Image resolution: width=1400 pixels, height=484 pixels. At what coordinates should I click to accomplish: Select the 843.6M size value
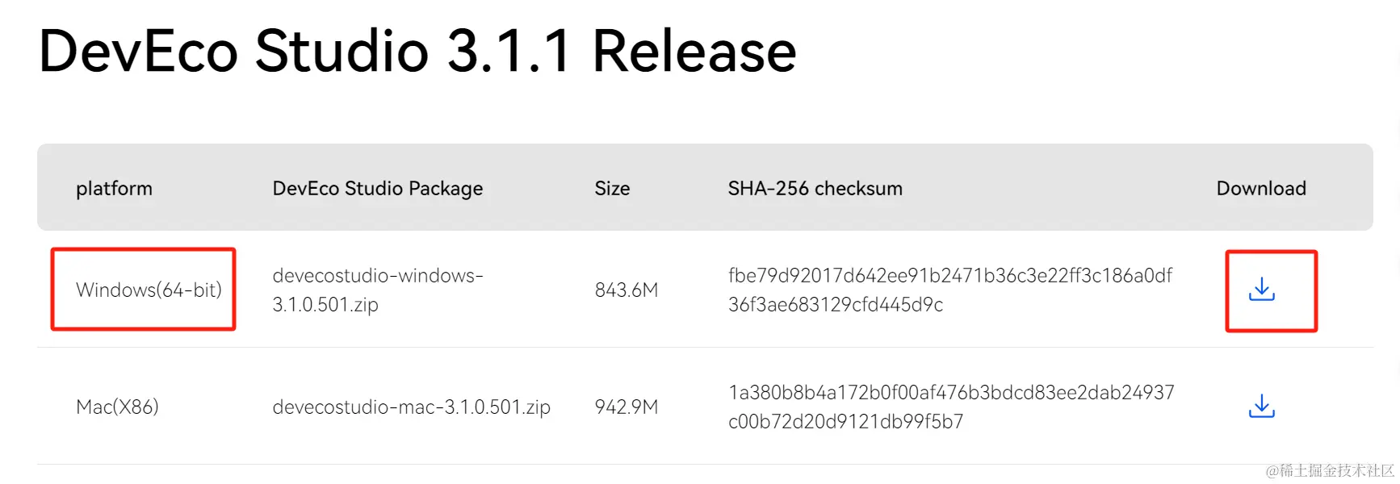(627, 290)
